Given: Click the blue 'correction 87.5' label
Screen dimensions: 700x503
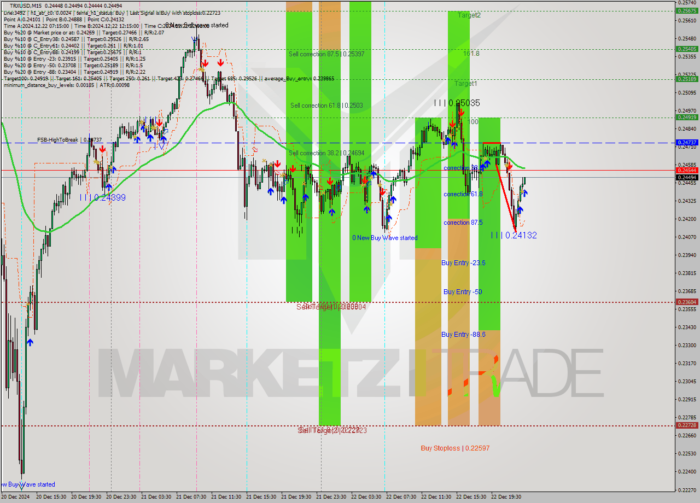Looking at the screenshot, I should tap(463, 223).
